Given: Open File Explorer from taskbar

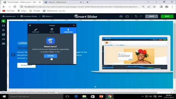Looking at the screenshot, I should click(84, 97).
